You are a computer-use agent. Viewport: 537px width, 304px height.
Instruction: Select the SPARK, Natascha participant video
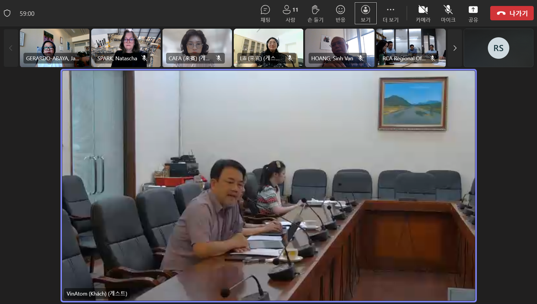126,48
